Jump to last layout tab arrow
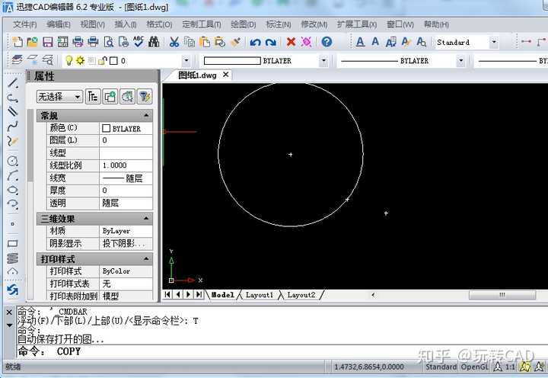 (x=199, y=294)
